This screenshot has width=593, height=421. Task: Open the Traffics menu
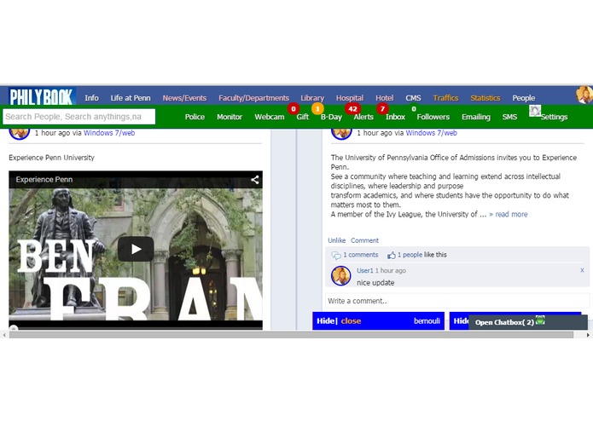click(445, 98)
